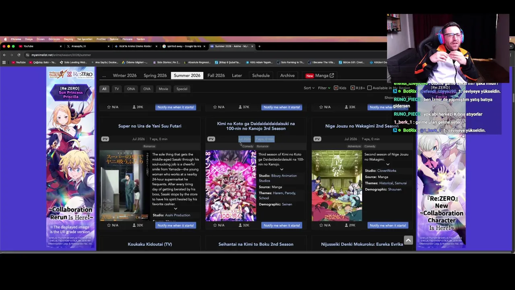Viewport: 515px width, 290px height.
Task: Click members icon showing 29K under Nige Jouzu
Action: 347,225
